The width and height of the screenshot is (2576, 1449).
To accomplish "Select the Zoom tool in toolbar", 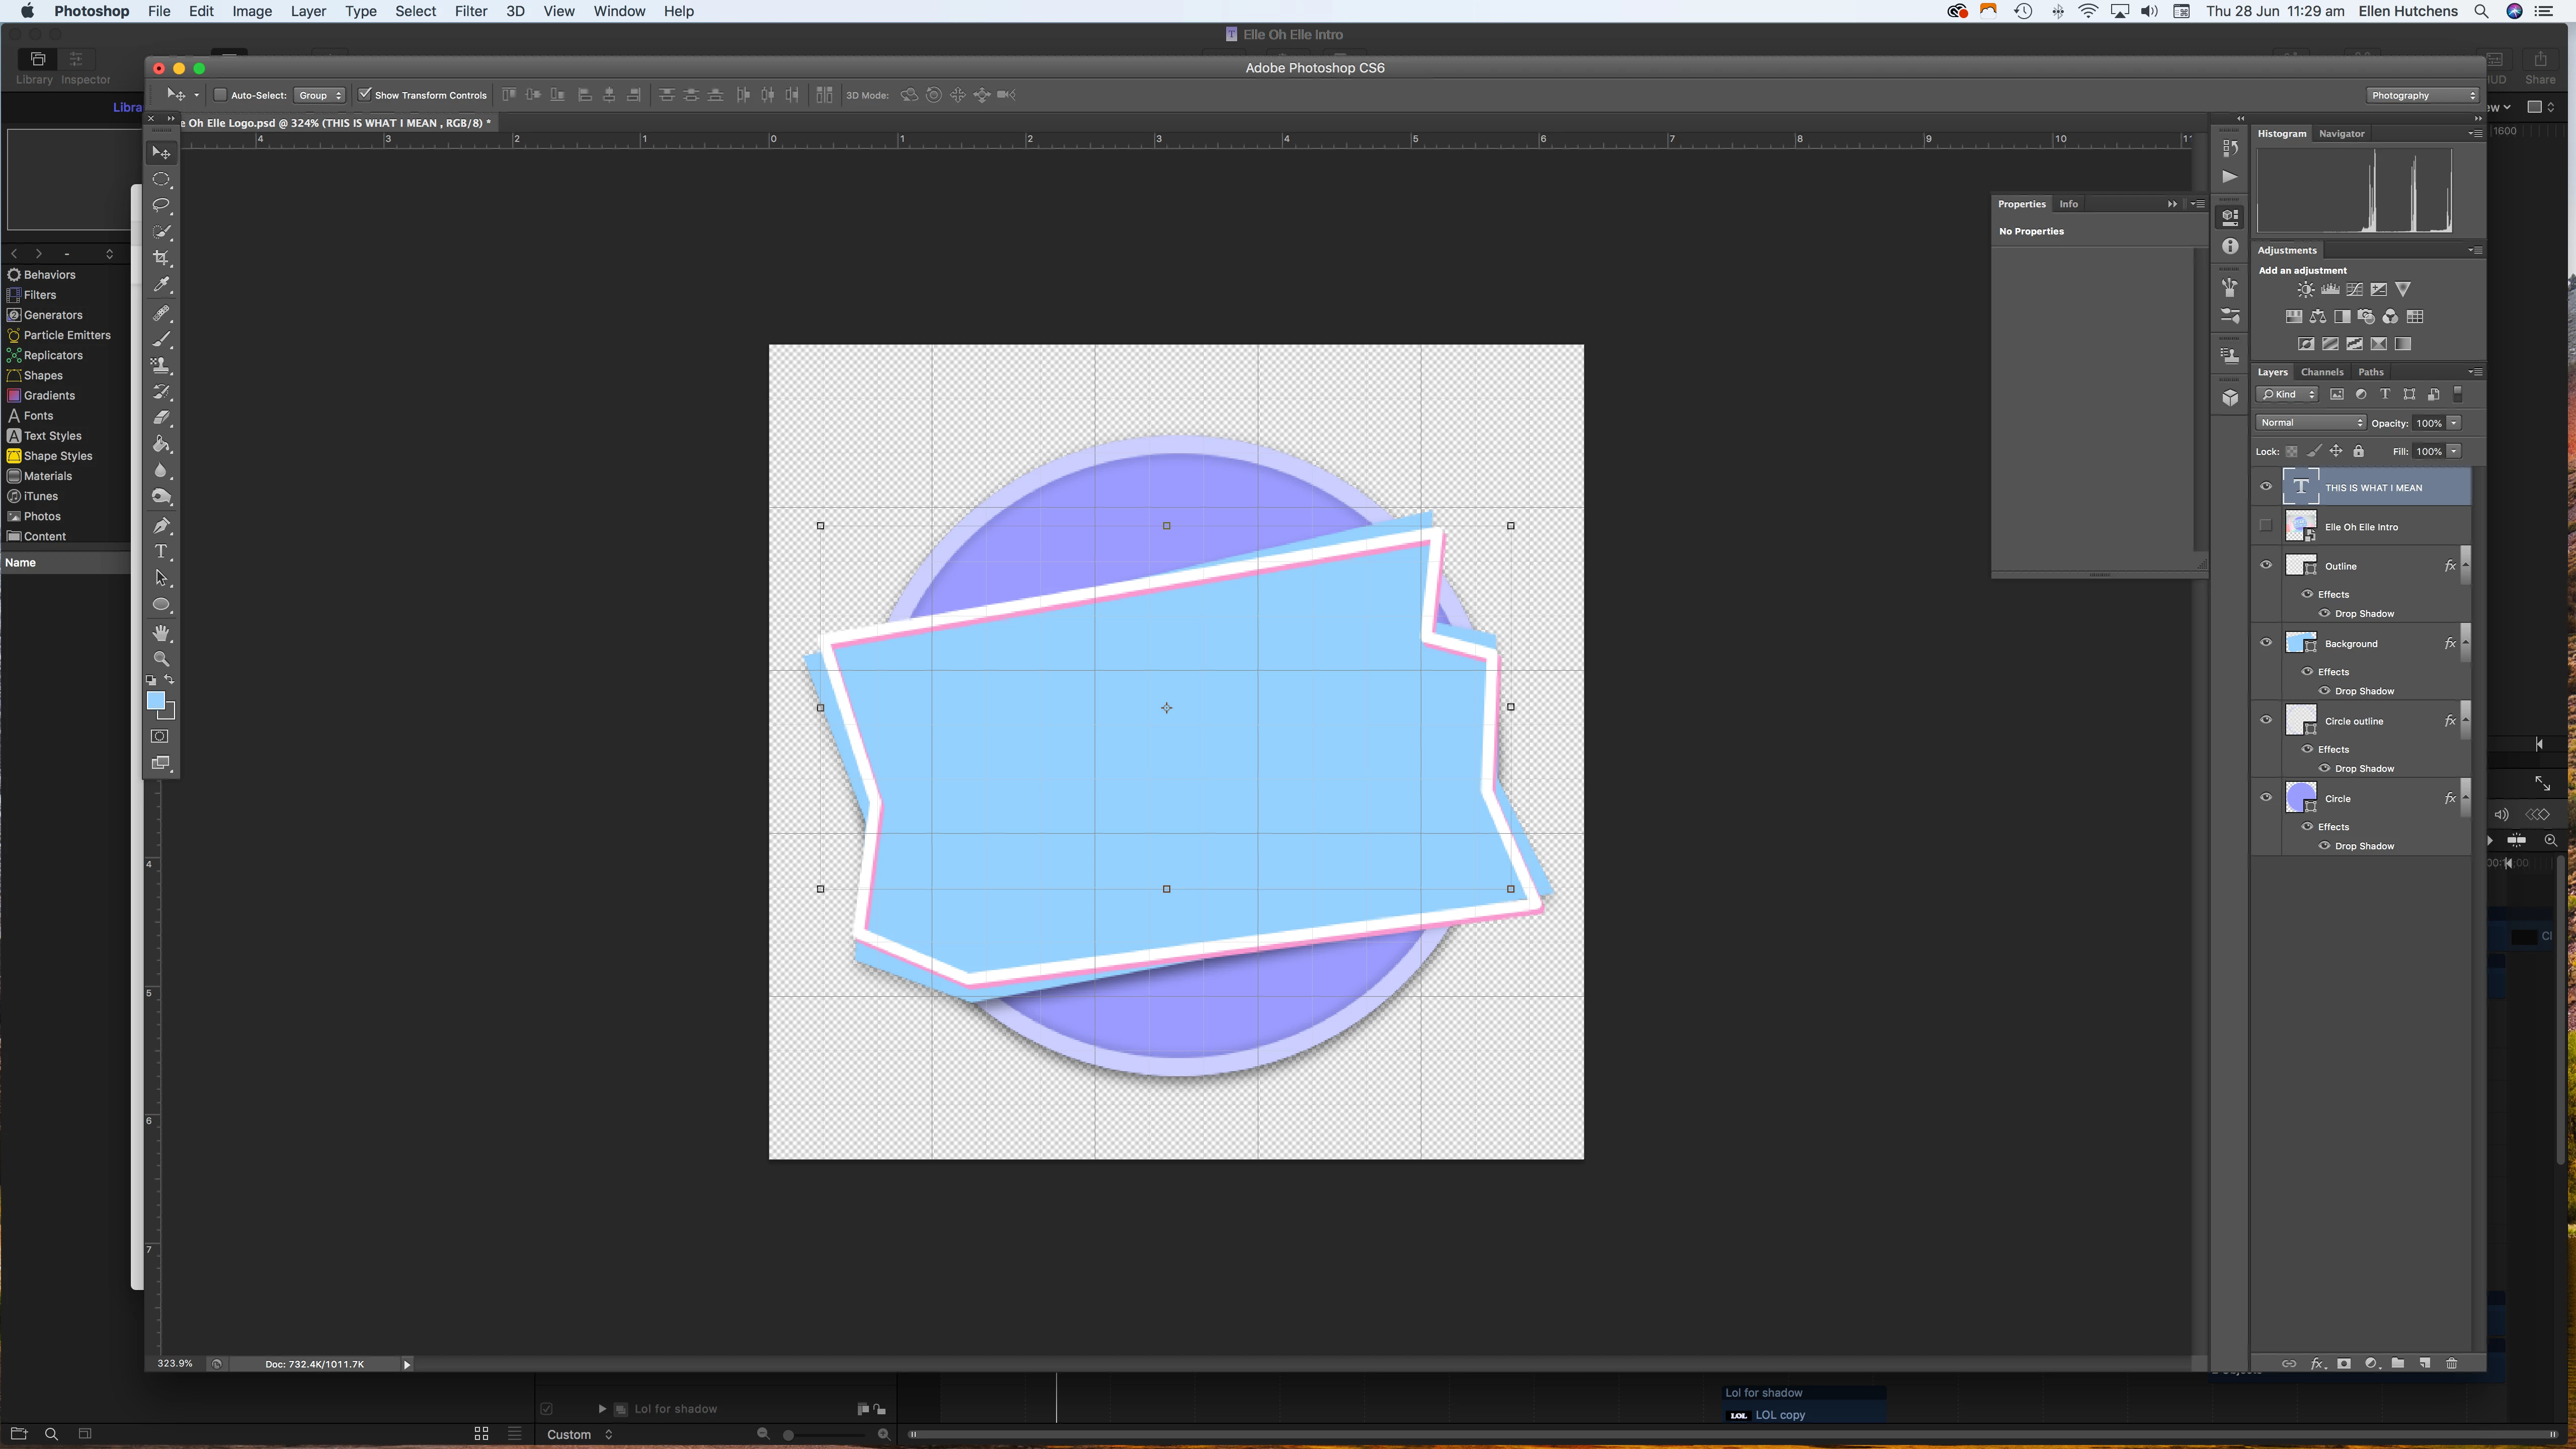I will [x=161, y=659].
